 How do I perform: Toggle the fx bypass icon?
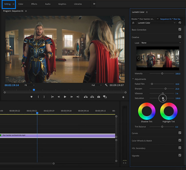click(133, 23)
